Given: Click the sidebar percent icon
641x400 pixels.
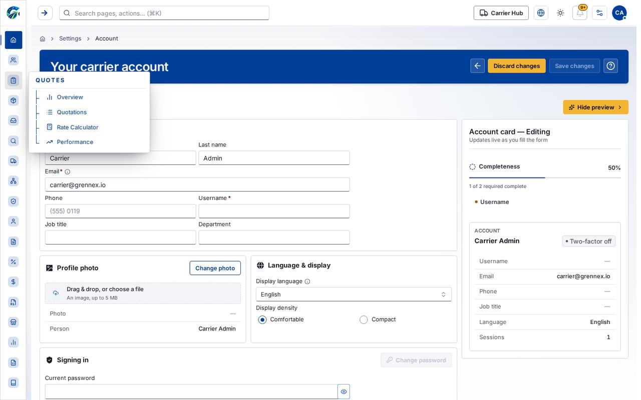Looking at the screenshot, I should (x=14, y=261).
